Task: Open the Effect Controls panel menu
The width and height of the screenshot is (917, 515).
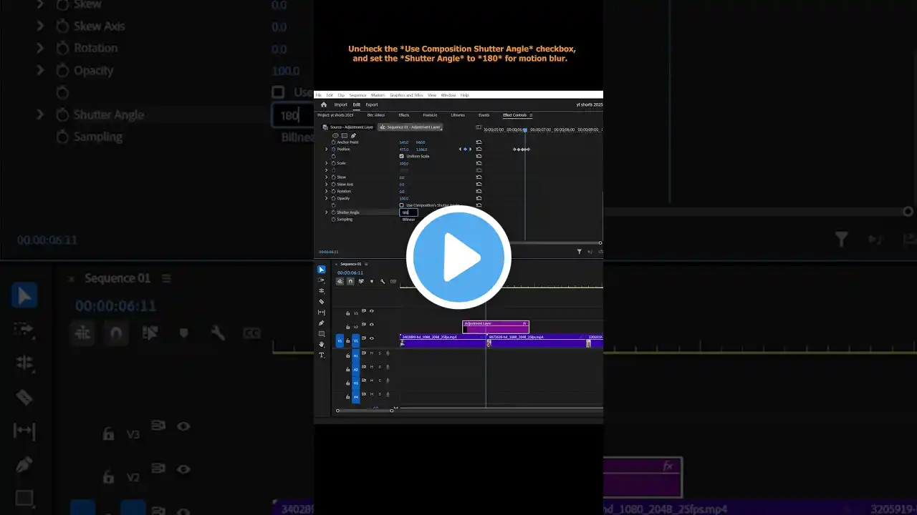Action: [531, 115]
